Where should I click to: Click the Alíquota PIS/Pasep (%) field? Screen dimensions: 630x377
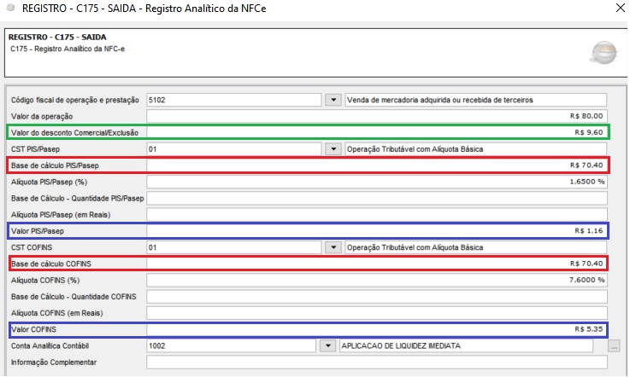(377, 182)
